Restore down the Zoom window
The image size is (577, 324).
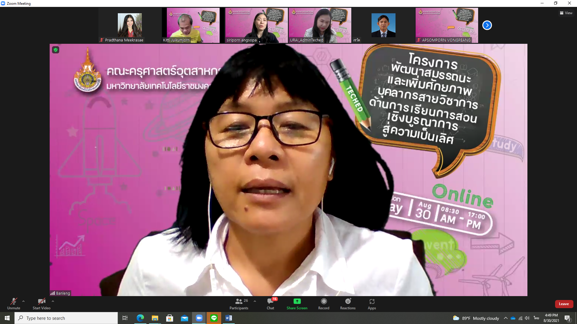(556, 3)
